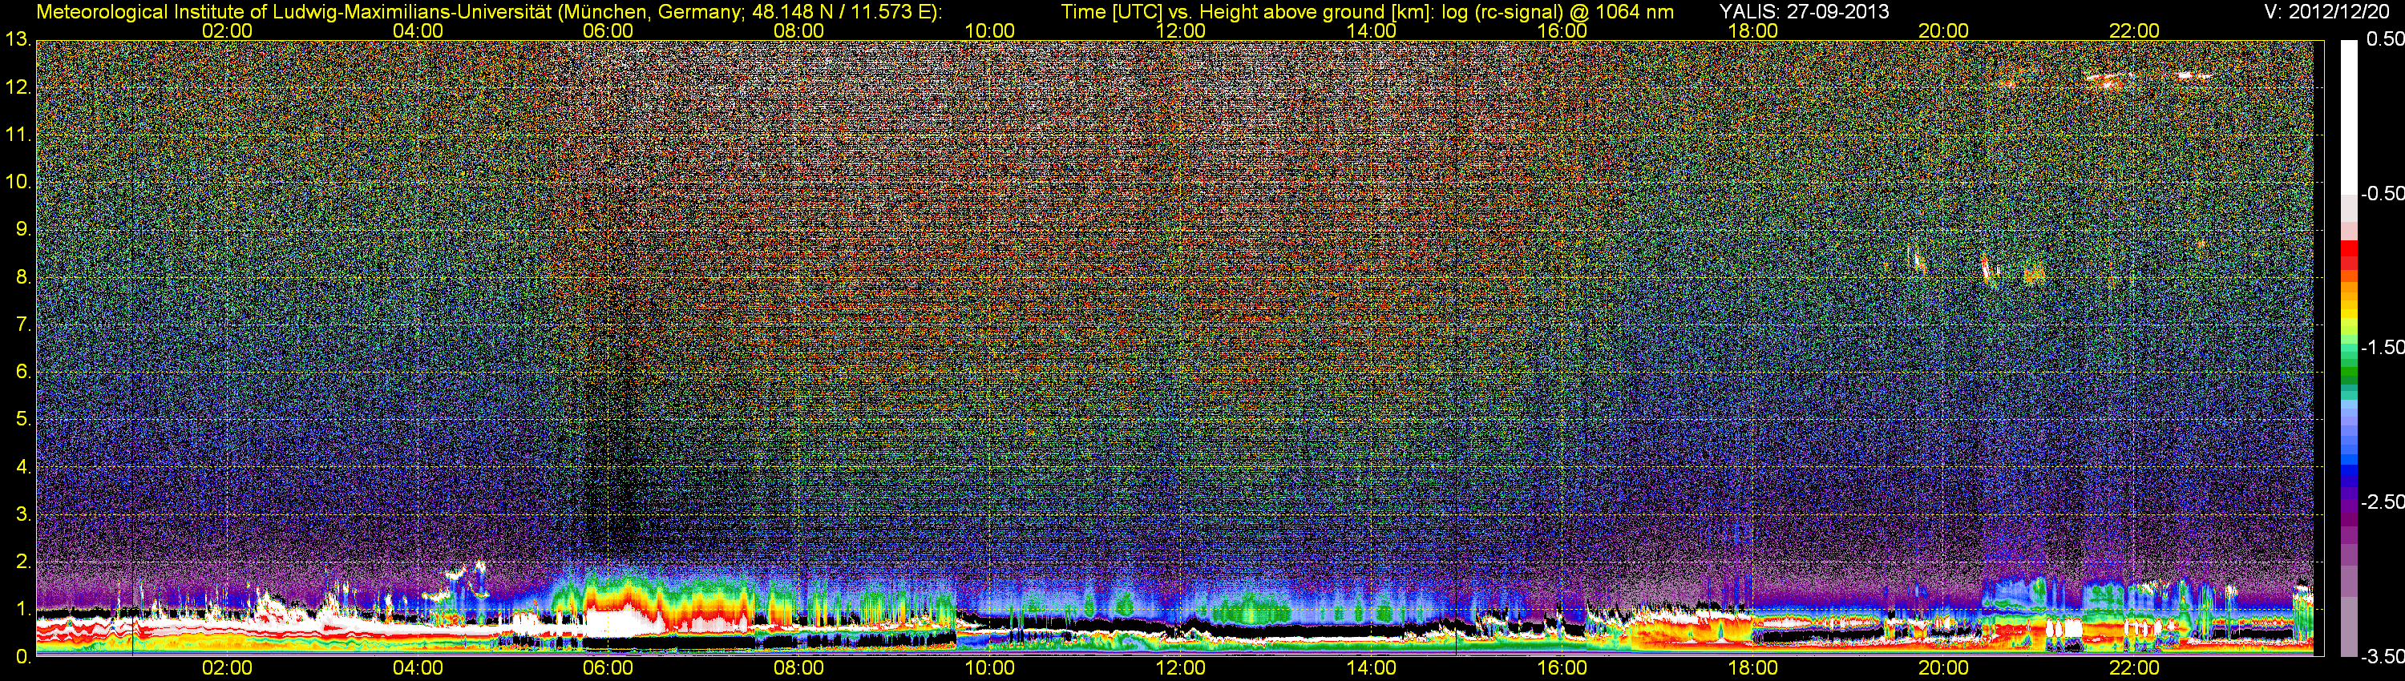The image size is (2405, 681).
Task: Click the 06:00 time label on top axis
Action: click(608, 30)
